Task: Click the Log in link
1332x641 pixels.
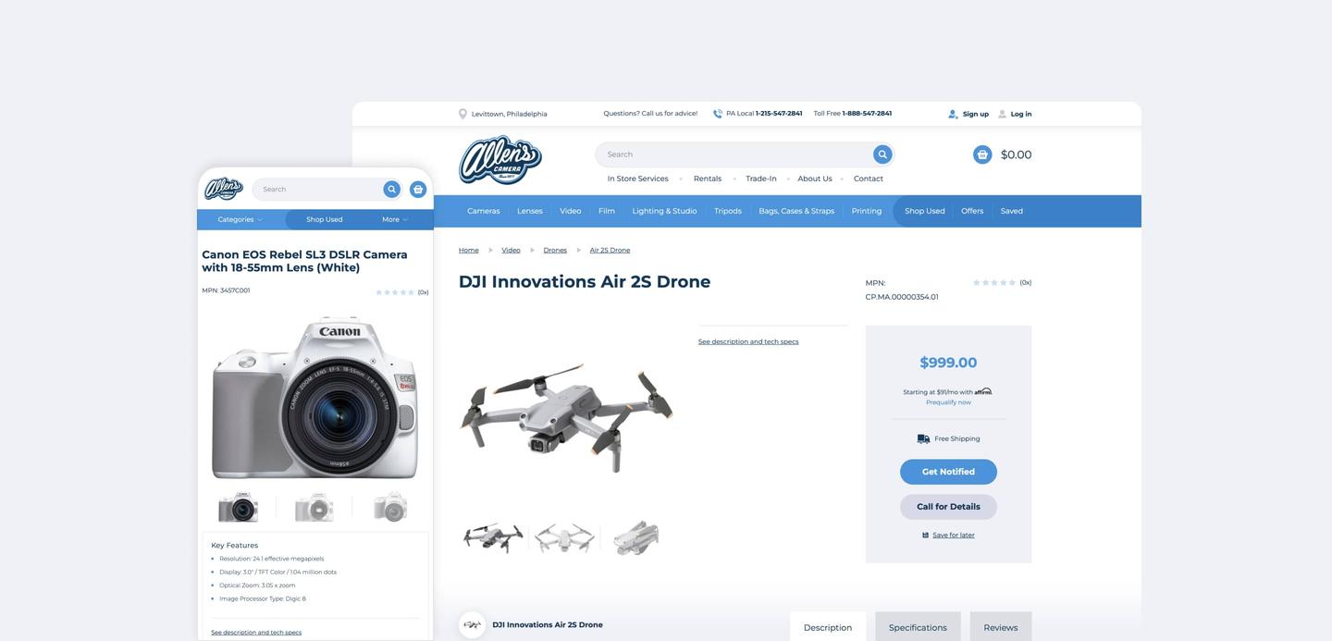Action: pos(1021,114)
